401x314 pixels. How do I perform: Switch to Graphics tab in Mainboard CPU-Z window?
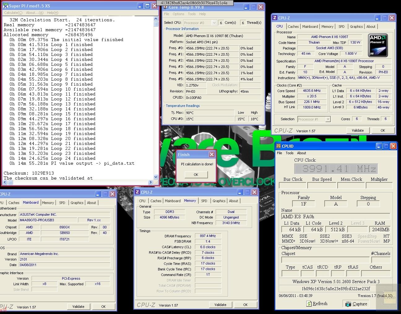click(x=77, y=203)
